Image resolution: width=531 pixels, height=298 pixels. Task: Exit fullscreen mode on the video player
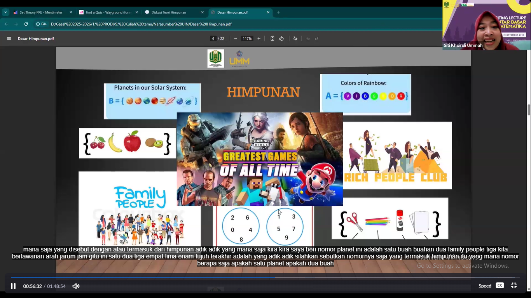pos(514,286)
